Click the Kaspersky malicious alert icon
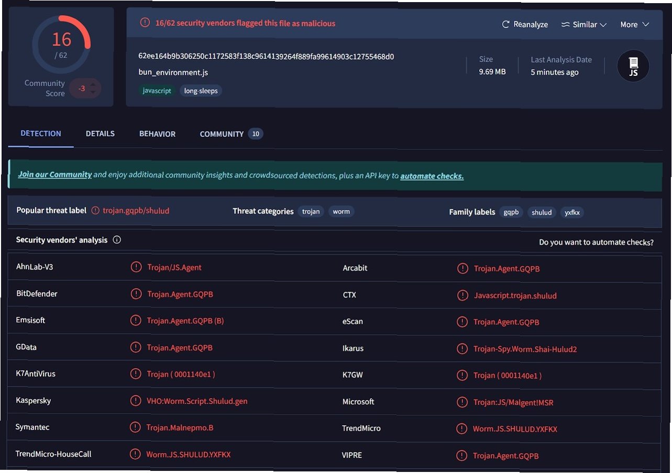Image resolution: width=672 pixels, height=473 pixels. pos(136,401)
